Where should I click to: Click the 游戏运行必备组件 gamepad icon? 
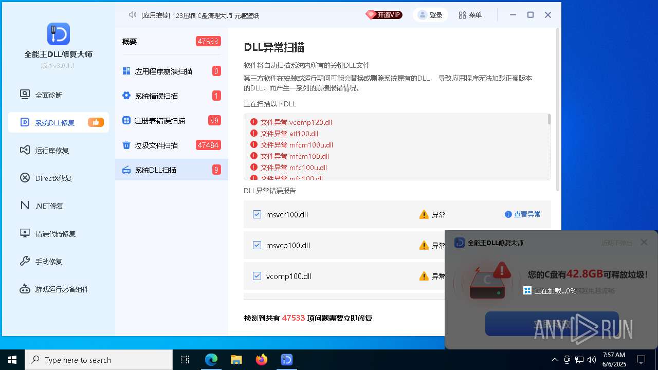[25, 289]
